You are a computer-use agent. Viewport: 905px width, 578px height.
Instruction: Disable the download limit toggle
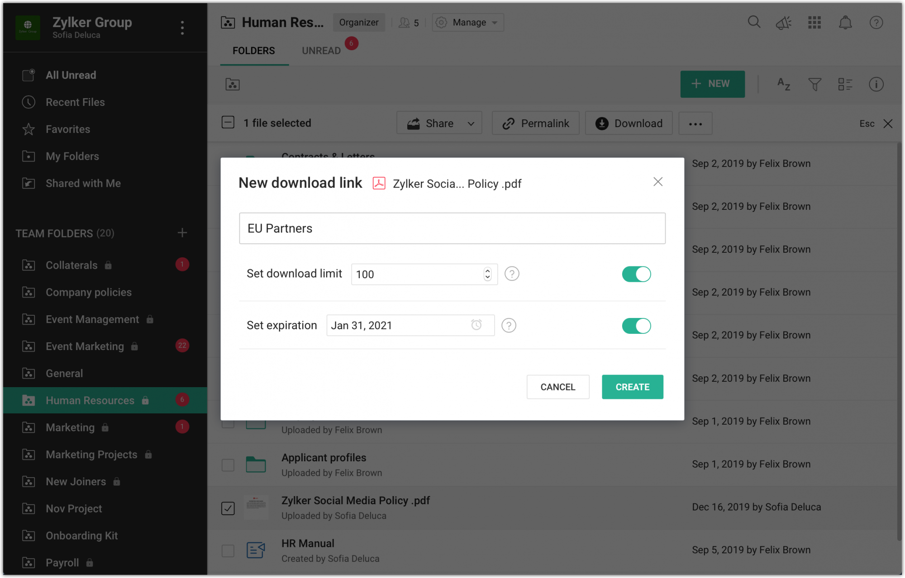(x=637, y=274)
